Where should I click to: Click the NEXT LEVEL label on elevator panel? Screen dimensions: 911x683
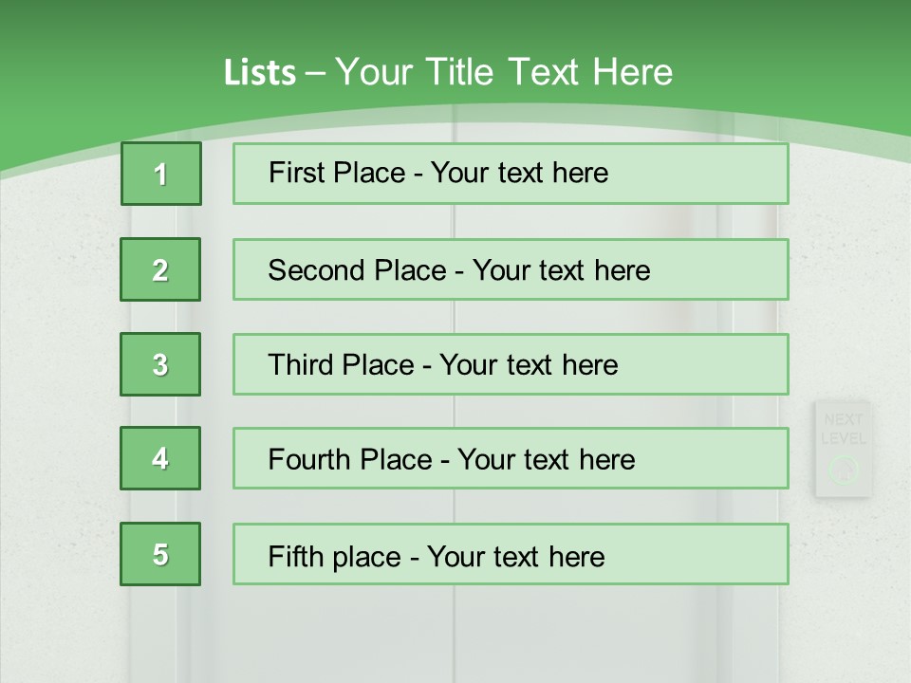tap(843, 429)
